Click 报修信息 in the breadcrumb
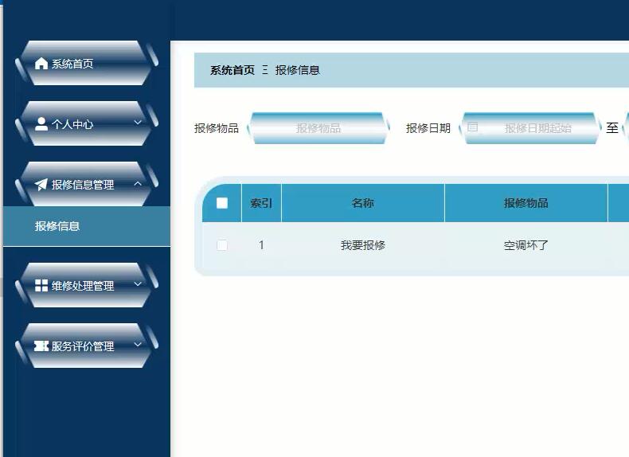The height and width of the screenshot is (457, 629). tap(297, 70)
